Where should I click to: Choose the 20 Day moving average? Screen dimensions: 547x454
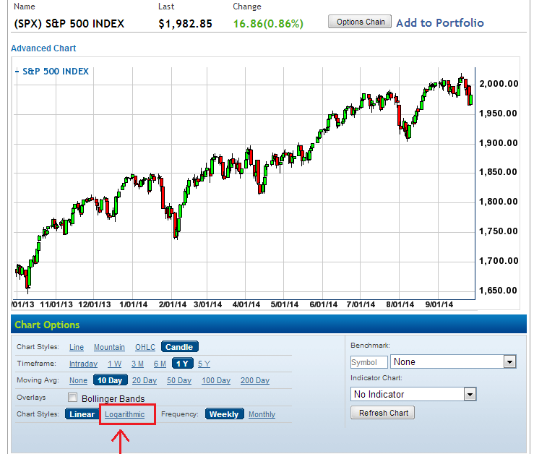coord(145,380)
